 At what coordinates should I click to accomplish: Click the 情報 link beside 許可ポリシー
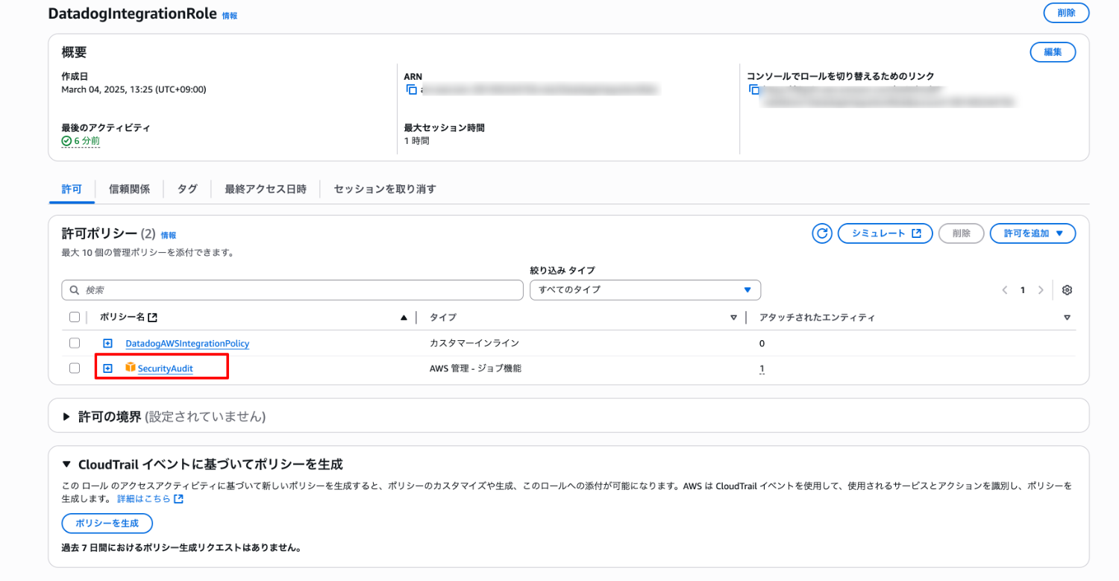[x=169, y=235]
